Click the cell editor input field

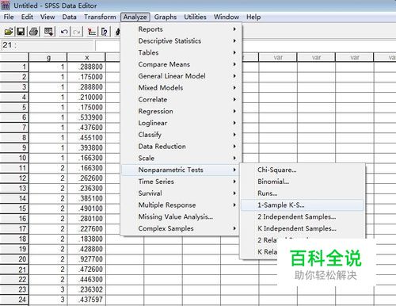pos(108,45)
